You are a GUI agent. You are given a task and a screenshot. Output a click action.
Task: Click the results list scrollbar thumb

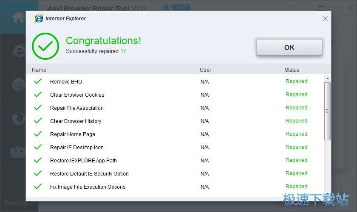[327, 111]
